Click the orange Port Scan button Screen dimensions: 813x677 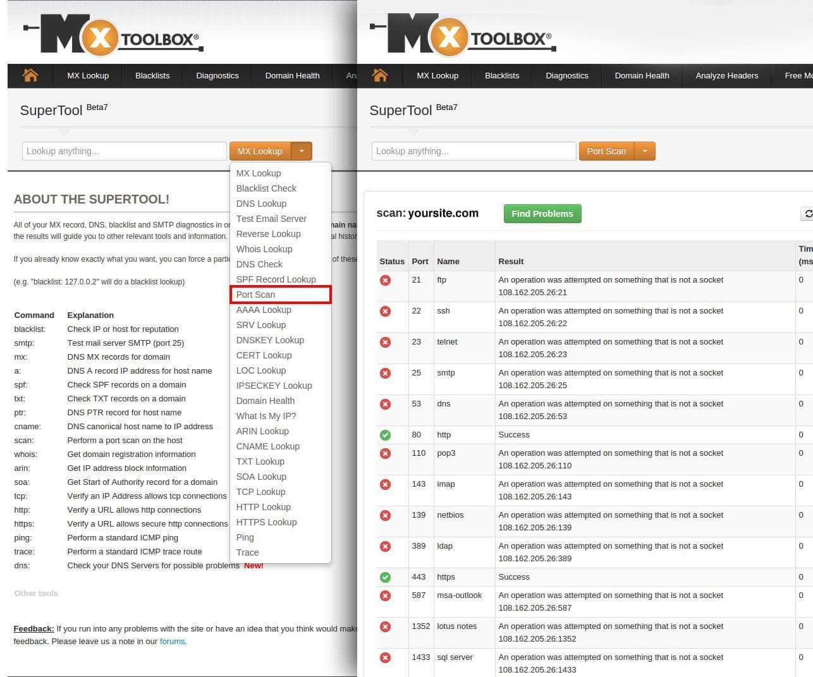pos(606,151)
